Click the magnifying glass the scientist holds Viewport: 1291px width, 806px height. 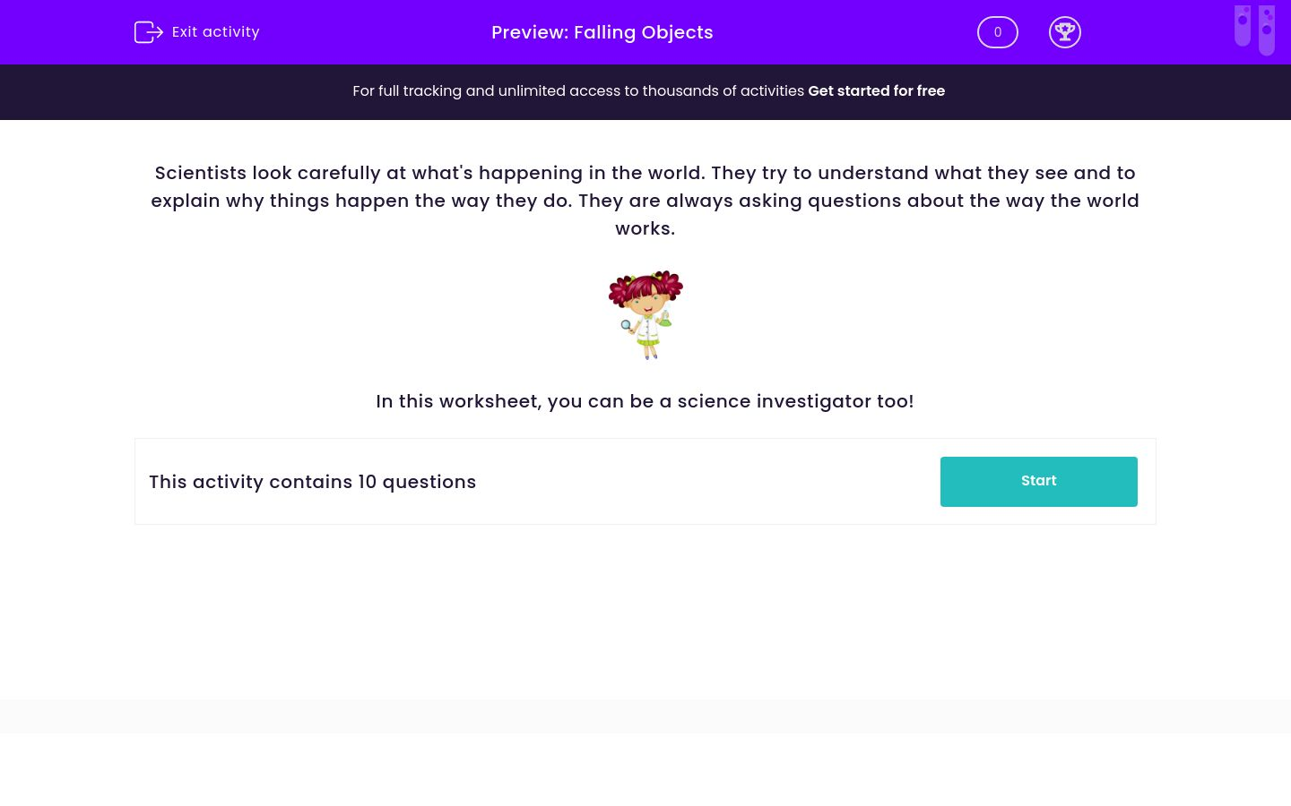626,325
